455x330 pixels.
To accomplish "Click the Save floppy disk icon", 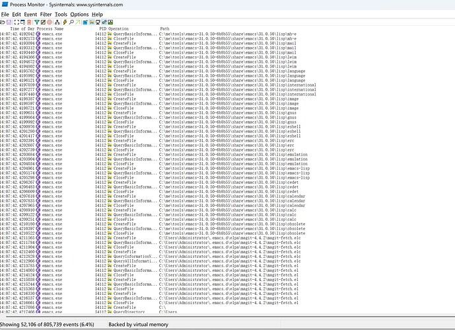I will 9,22.
